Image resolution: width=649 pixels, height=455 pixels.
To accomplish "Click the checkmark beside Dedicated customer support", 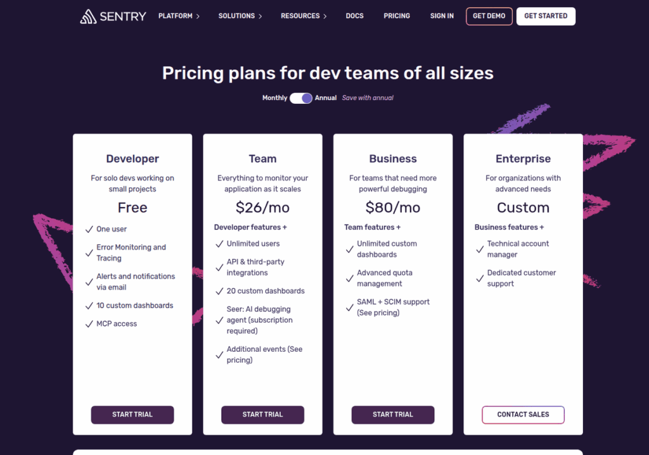I will (x=480, y=278).
